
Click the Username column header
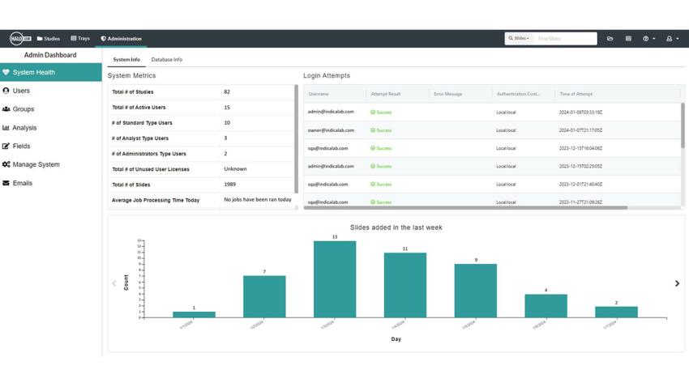(x=319, y=94)
